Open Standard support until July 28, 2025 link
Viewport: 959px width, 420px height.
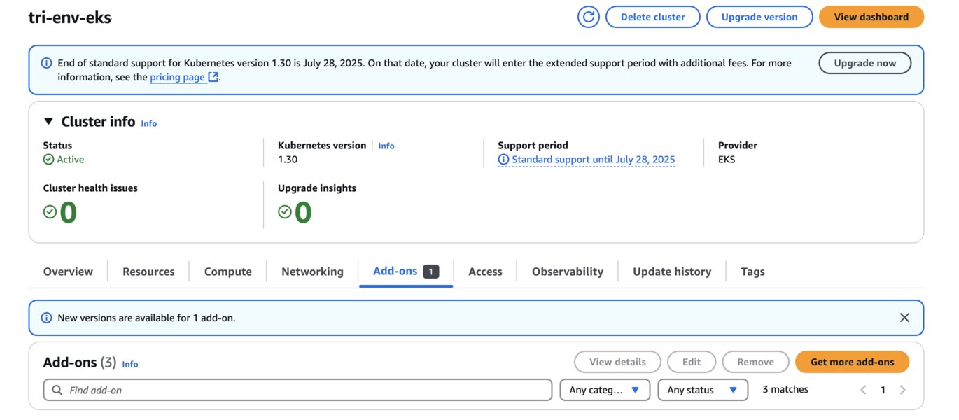593,160
